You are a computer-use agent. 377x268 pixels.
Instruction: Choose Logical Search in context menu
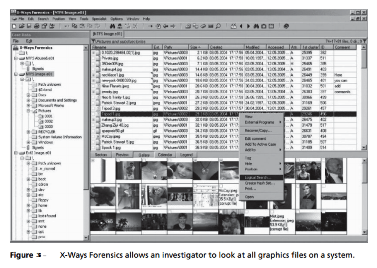[258, 178]
